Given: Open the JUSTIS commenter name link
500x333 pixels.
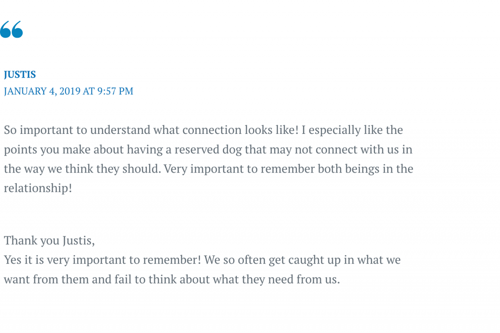Looking at the screenshot, I should [20, 75].
